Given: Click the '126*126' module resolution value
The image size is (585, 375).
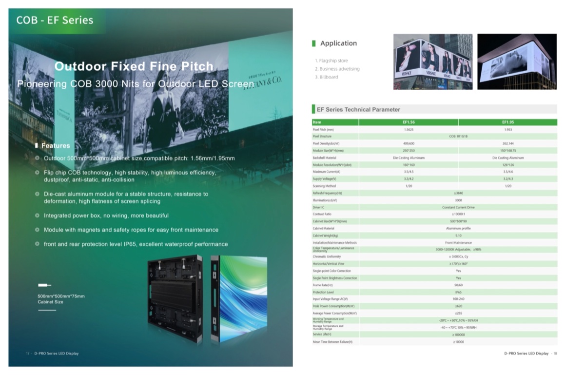Looking at the screenshot, I should pyautogui.click(x=508, y=165).
